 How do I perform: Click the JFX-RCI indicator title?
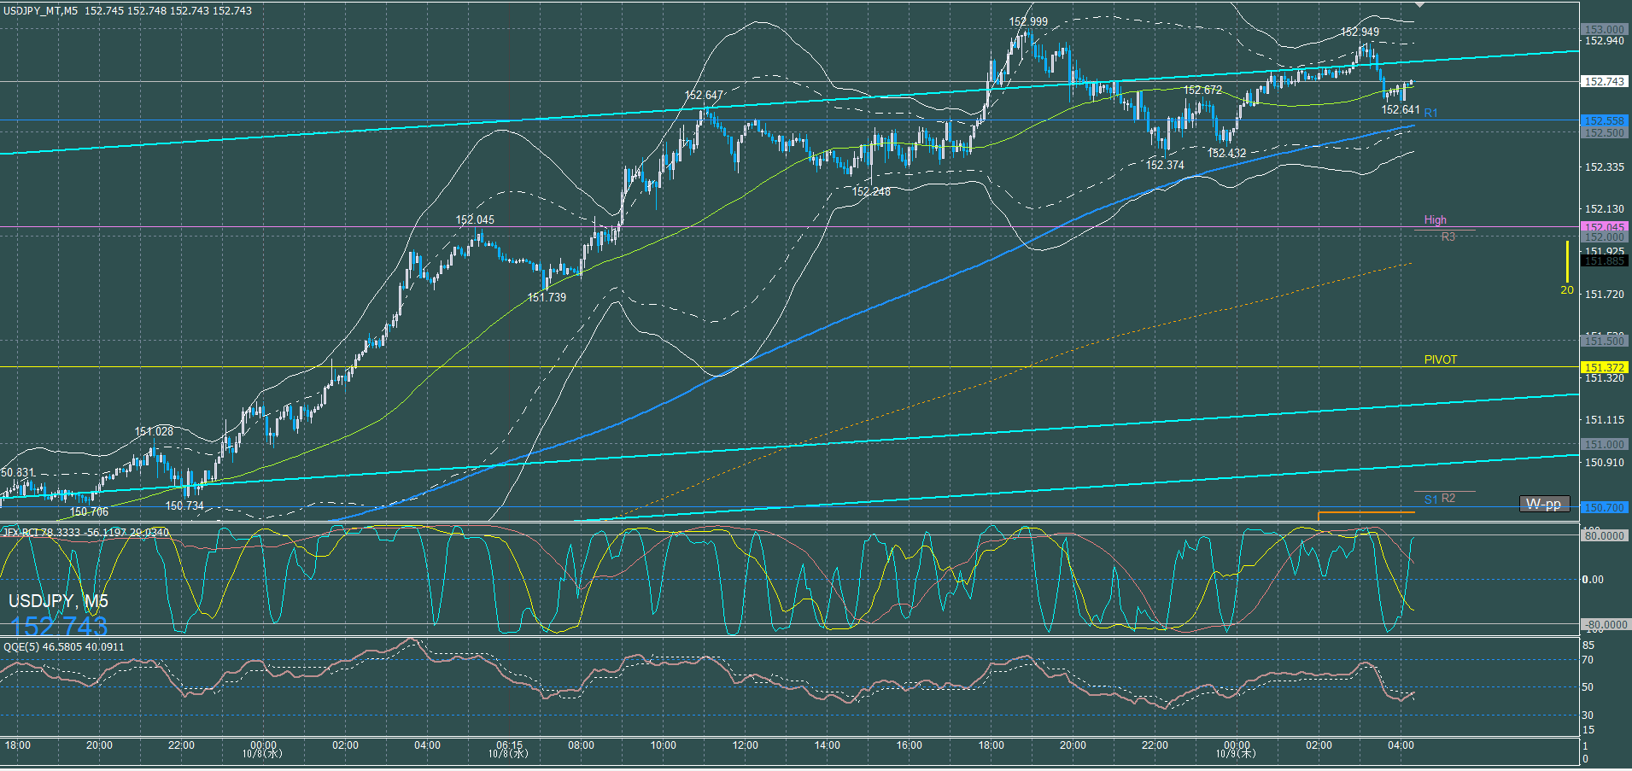[x=85, y=532]
